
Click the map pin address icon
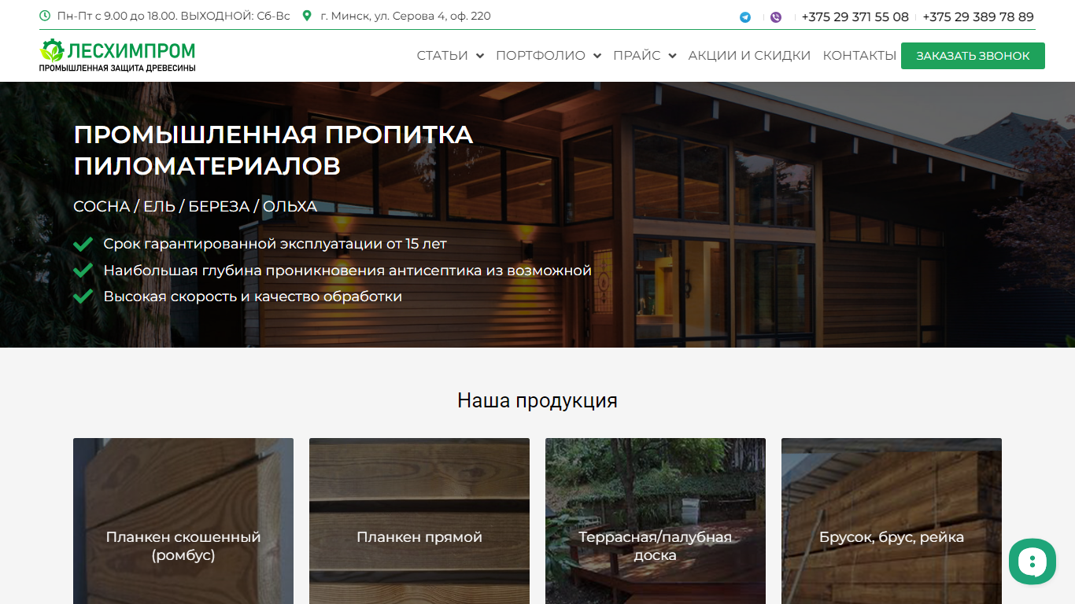[307, 16]
